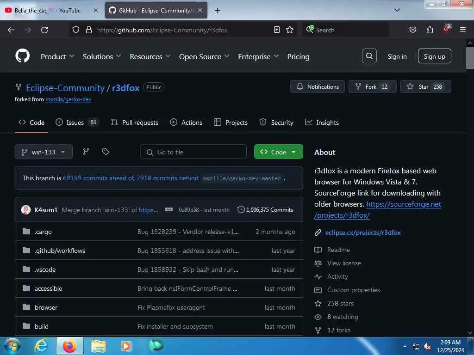The height and width of the screenshot is (355, 474).
Task: Switch to the Insights tab
Action: pyautogui.click(x=322, y=122)
